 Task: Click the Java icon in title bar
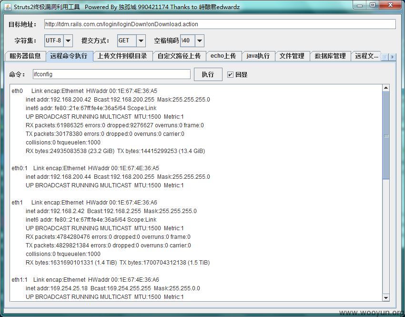(x=8, y=7)
